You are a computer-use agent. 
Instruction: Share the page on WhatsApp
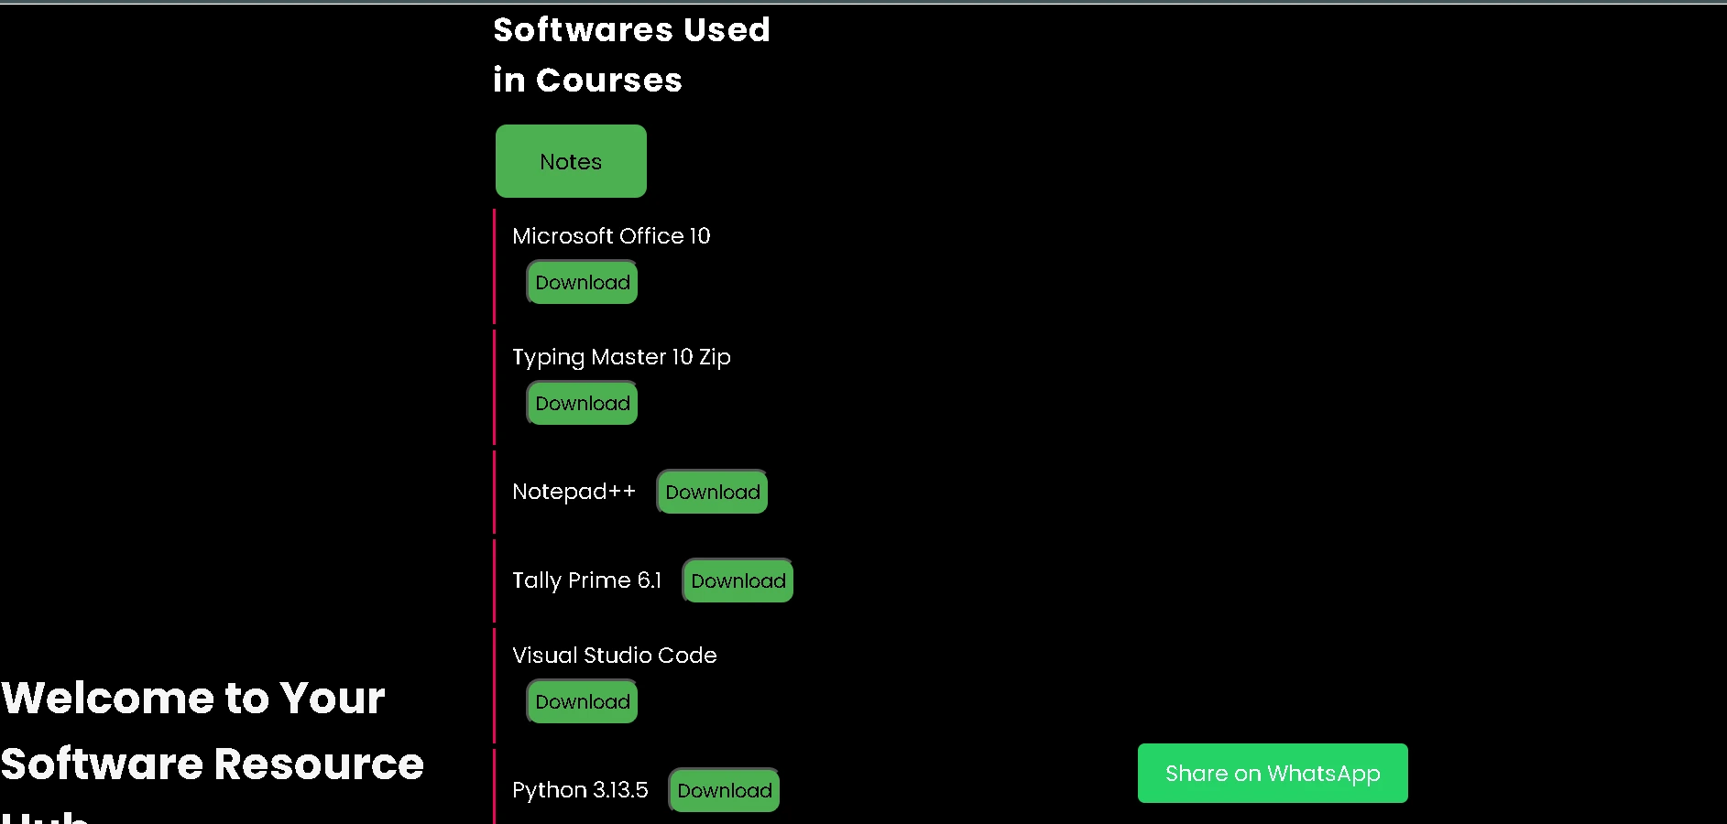1272,773
